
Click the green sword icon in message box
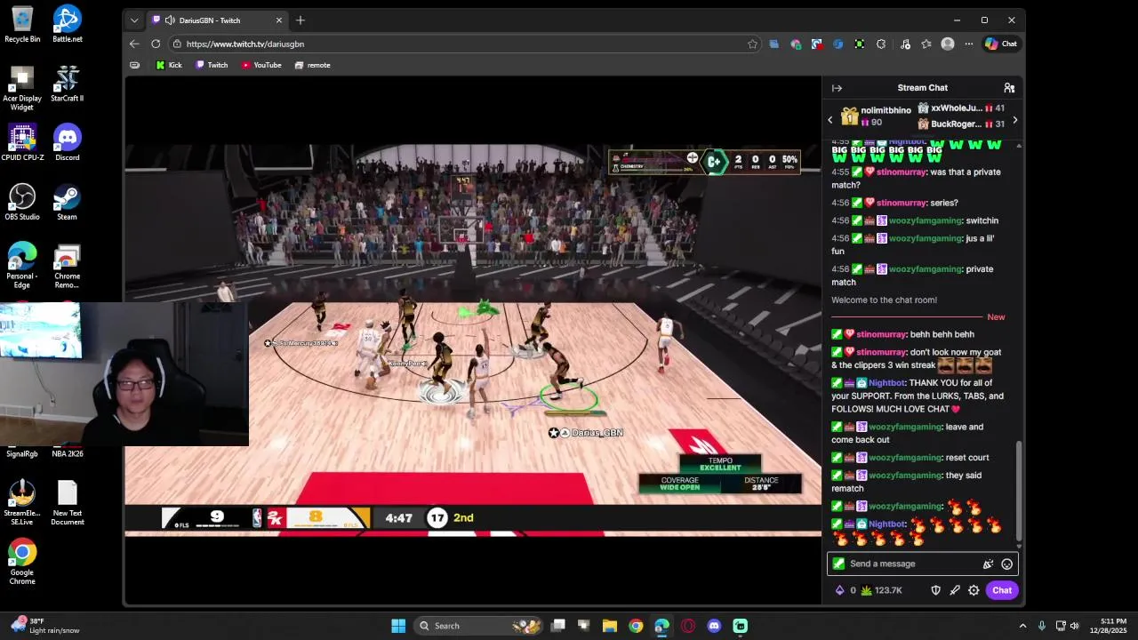click(838, 564)
